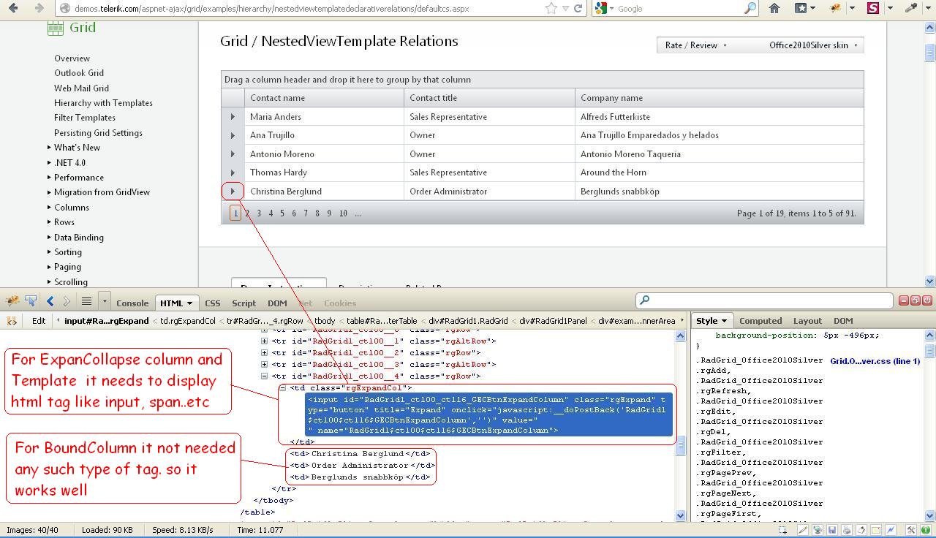Open the Computed side panel tab
Screen dimensions: 936x538
pyautogui.click(x=760, y=320)
